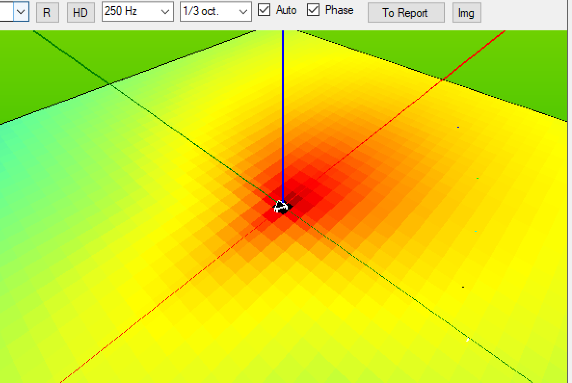Viewport: 572px width, 383px height.
Task: Click the small white marker dot on the right
Action: [466, 341]
